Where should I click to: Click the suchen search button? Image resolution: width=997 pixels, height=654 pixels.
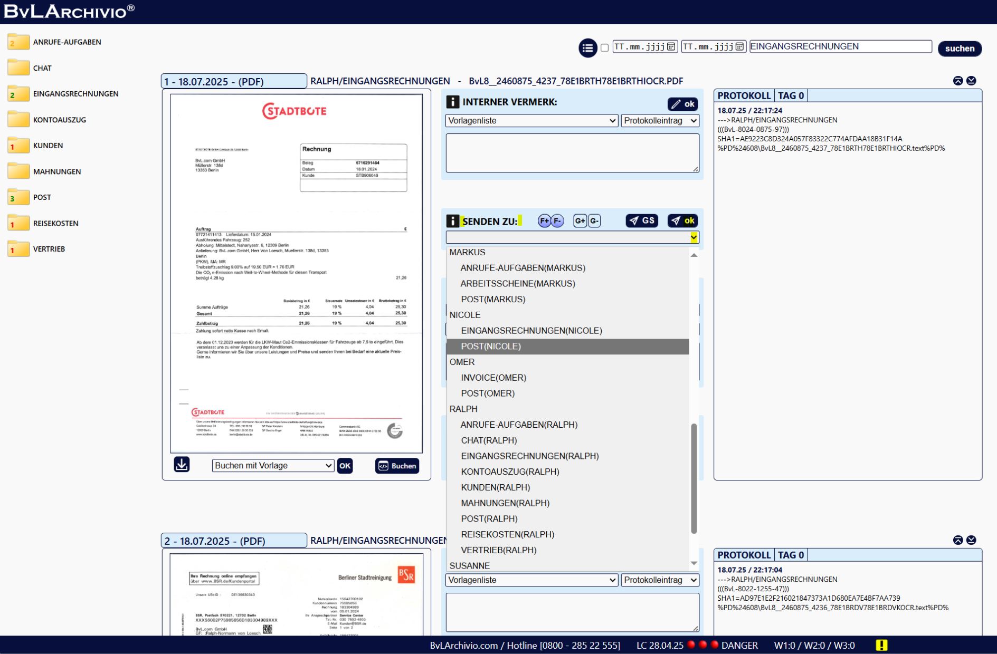(x=959, y=49)
